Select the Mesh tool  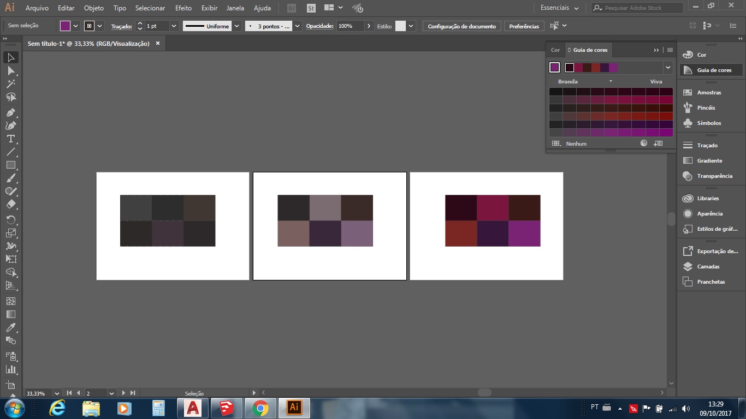[x=10, y=301]
